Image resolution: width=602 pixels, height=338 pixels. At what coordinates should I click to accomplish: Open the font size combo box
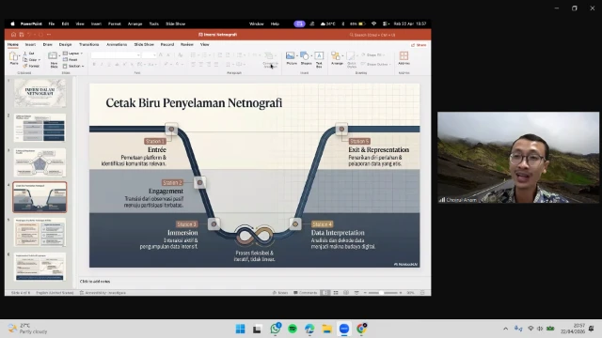click(149, 55)
